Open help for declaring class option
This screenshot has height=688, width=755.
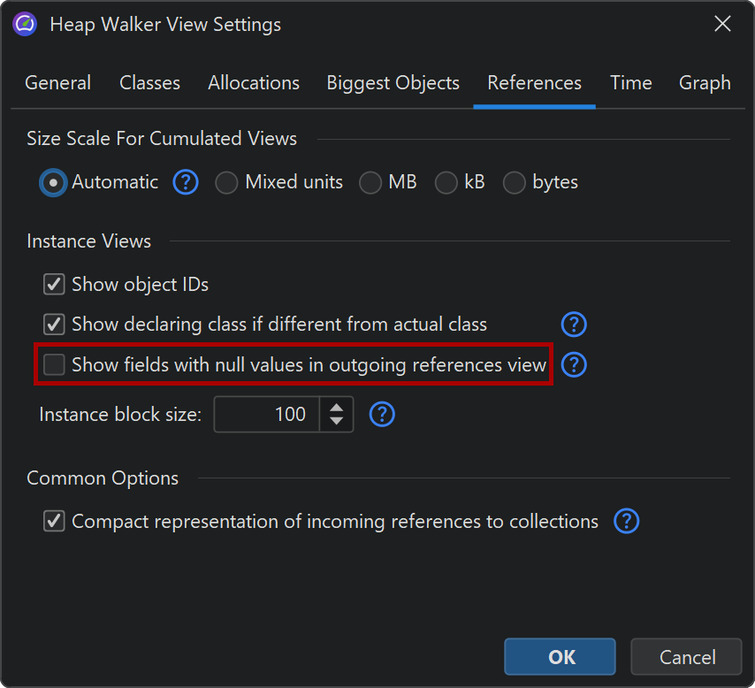point(574,325)
